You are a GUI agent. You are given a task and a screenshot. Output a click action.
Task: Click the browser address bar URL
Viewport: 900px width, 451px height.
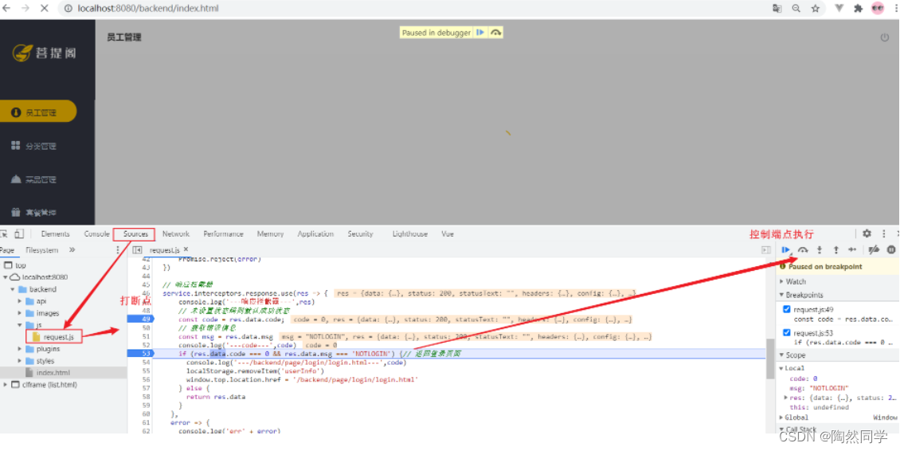coord(148,8)
